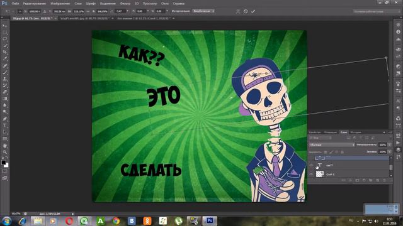Open the Info panel icon in right dock
403x226 pixels.
(398, 32)
